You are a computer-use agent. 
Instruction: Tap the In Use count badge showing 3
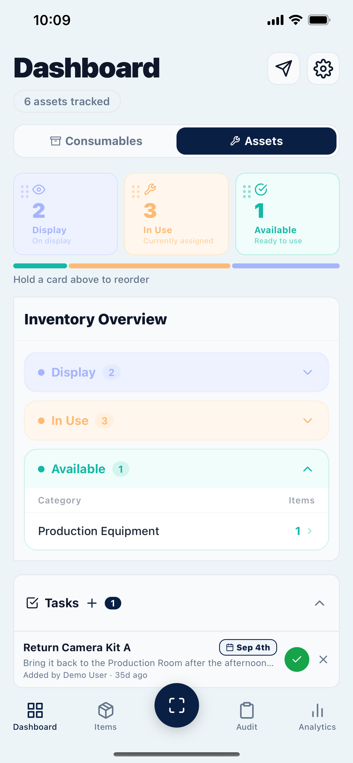click(104, 421)
